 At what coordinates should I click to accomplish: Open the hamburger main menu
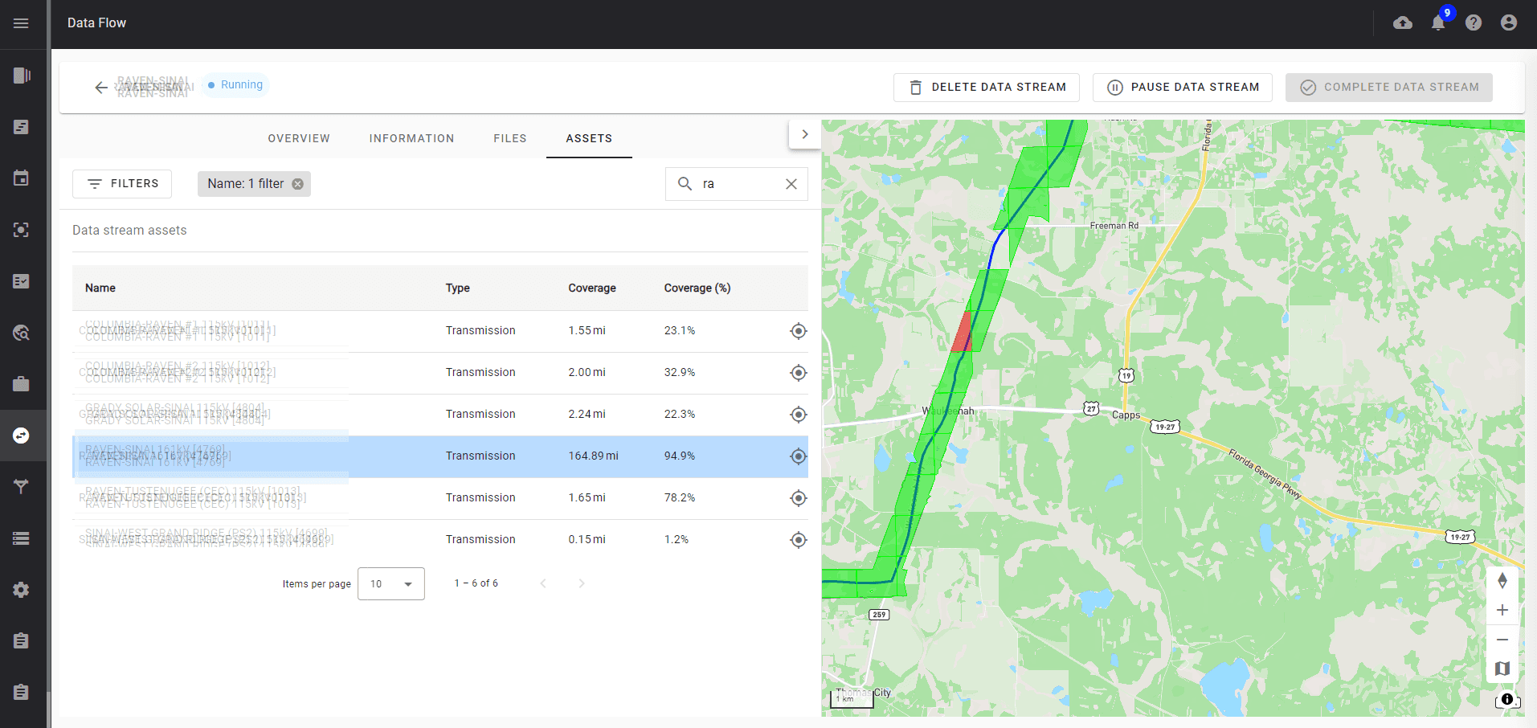(22, 23)
